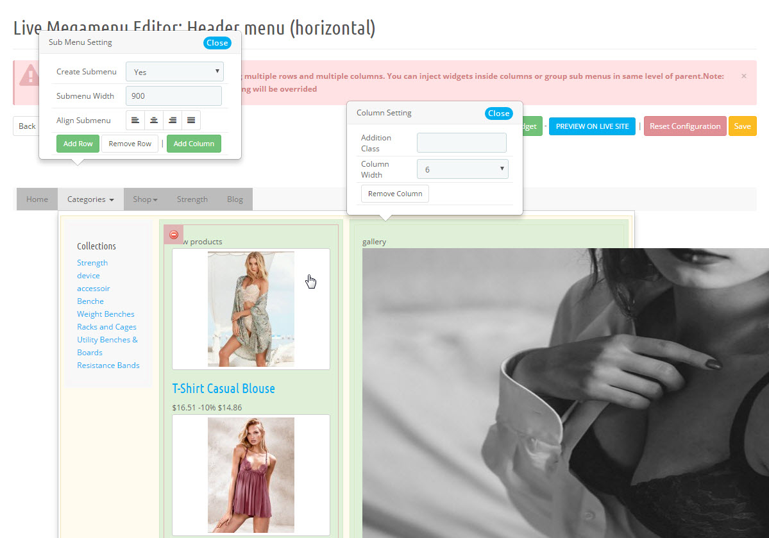The image size is (769, 538).
Task: Click the T-Shirt Casual Blouse product title
Action: click(223, 389)
